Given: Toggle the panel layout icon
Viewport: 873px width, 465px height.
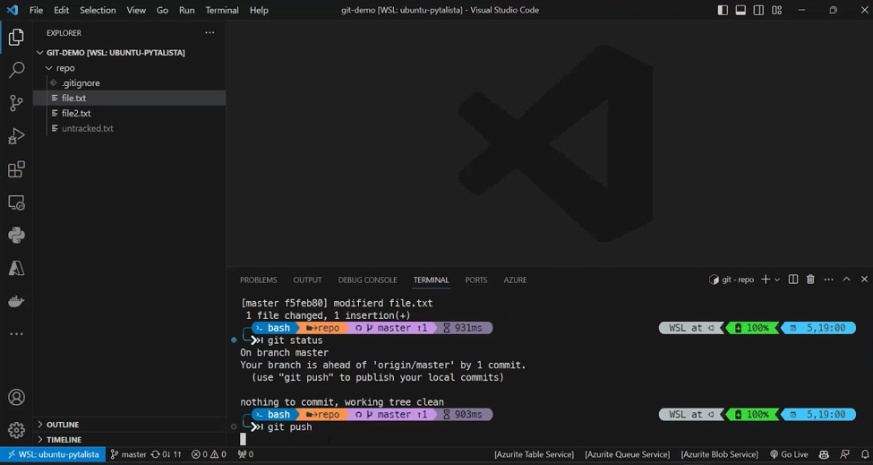Looking at the screenshot, I should click(740, 10).
